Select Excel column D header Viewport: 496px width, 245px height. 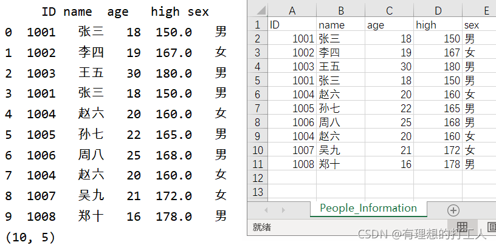point(438,11)
